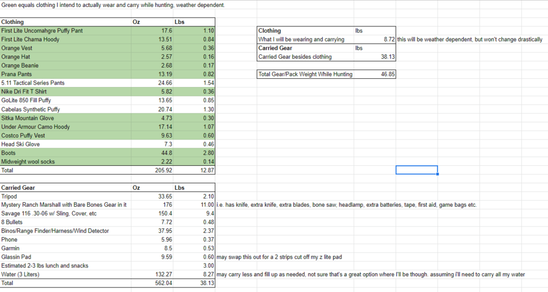The width and height of the screenshot is (548, 292).
Task: Select the 'First Lite Uncomahgre Puffy Pant' cell
Action: point(66,31)
